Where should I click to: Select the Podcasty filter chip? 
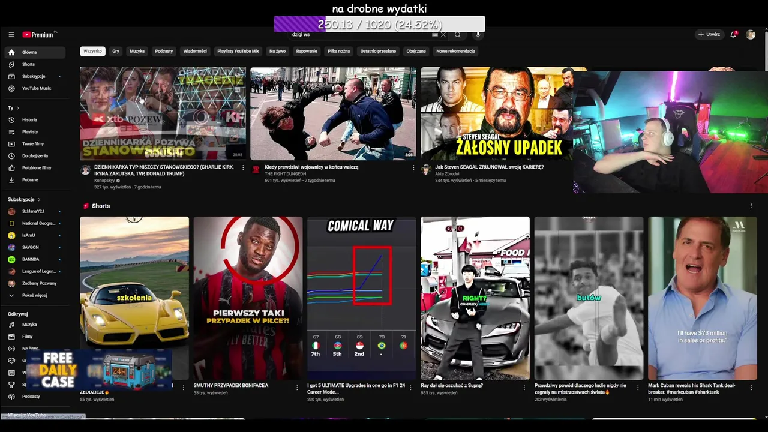[164, 51]
